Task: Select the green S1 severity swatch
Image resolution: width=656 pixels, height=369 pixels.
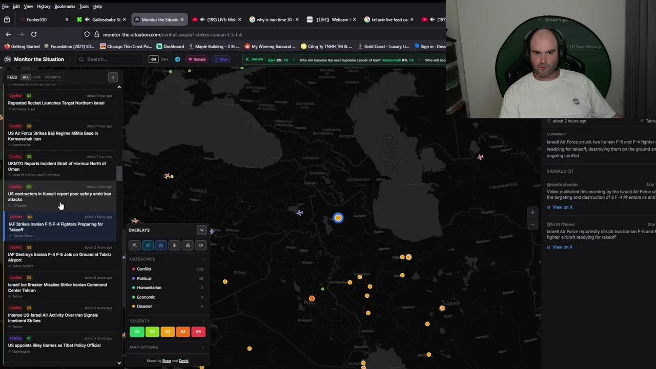Action: pos(137,332)
